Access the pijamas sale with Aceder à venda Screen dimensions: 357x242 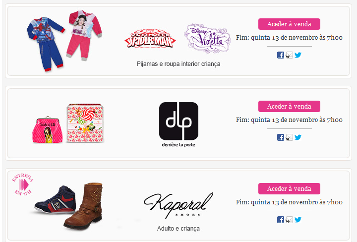tap(289, 24)
